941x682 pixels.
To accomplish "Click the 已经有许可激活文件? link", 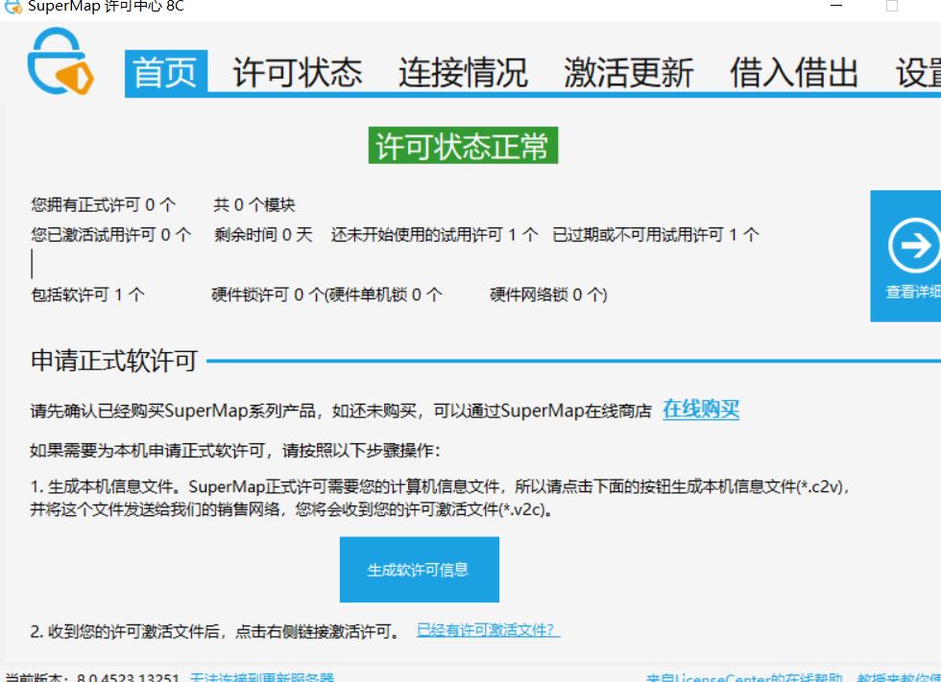I will [488, 630].
